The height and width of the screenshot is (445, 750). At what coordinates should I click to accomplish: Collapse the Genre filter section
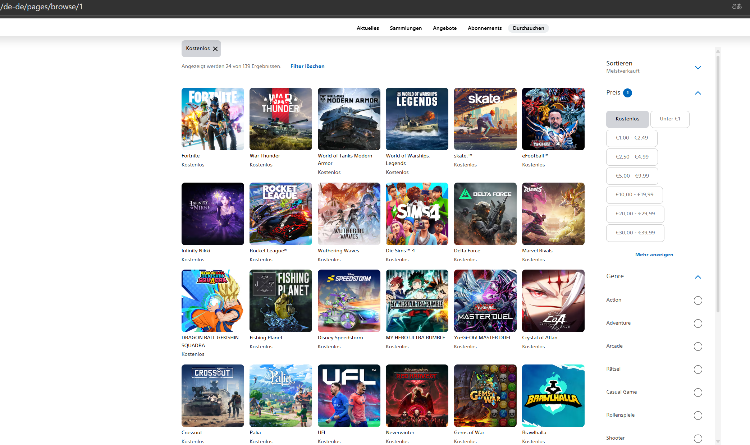(x=698, y=277)
